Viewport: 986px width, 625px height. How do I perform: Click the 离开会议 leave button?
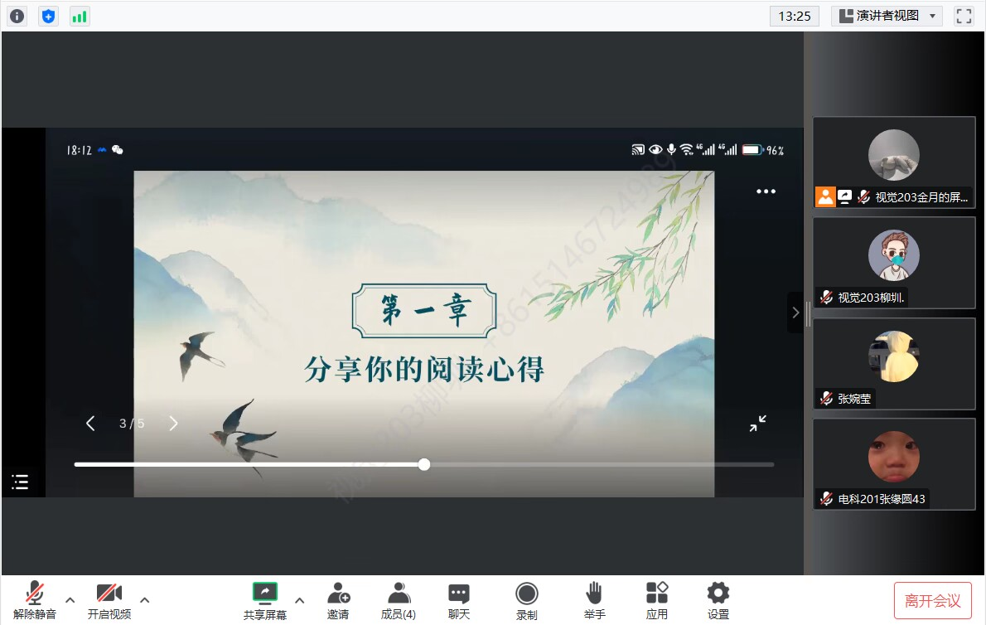[932, 600]
